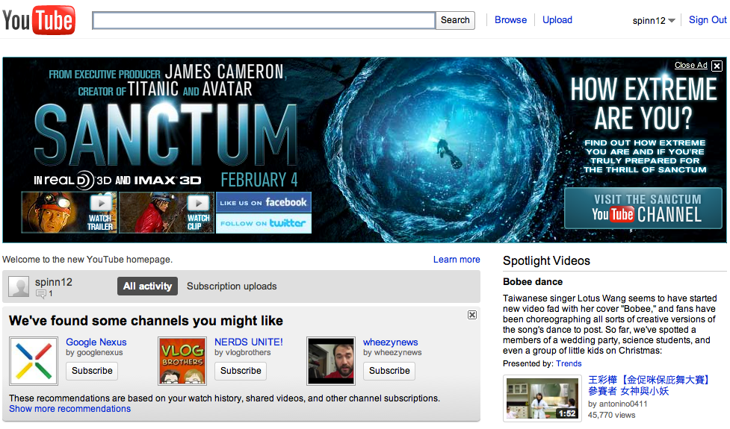Visit the Sanctum YouTube Channel button
This screenshot has height=429, width=730.
pos(643,208)
